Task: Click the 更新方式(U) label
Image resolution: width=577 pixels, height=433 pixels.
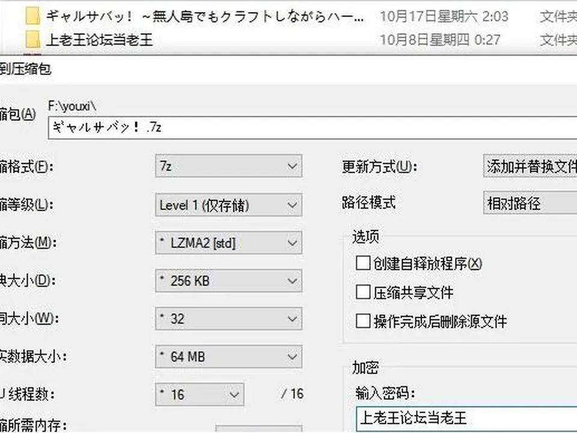Action: coord(379,167)
